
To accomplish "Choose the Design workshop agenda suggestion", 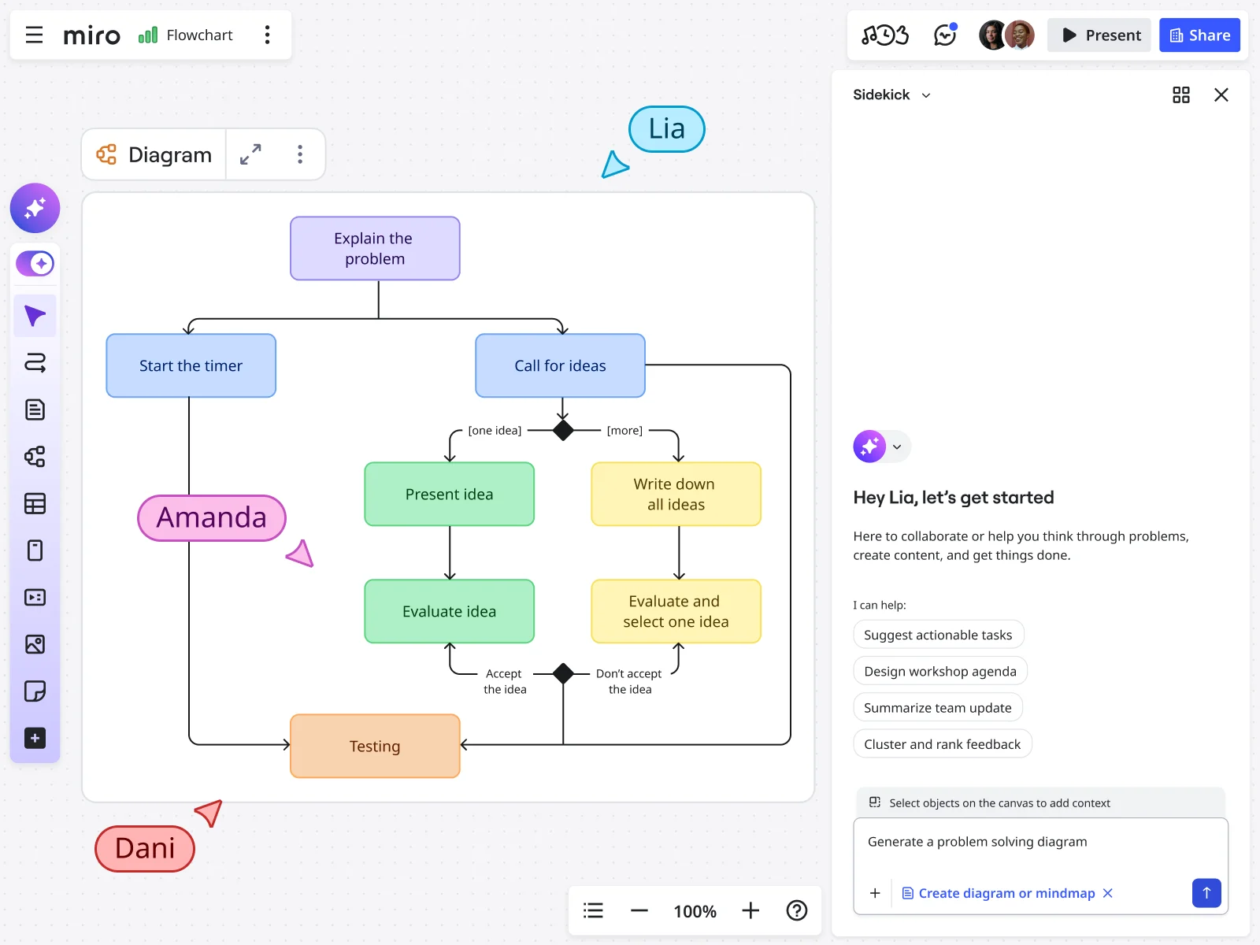I will (x=939, y=671).
